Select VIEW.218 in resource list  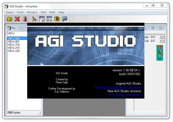coord(17,45)
